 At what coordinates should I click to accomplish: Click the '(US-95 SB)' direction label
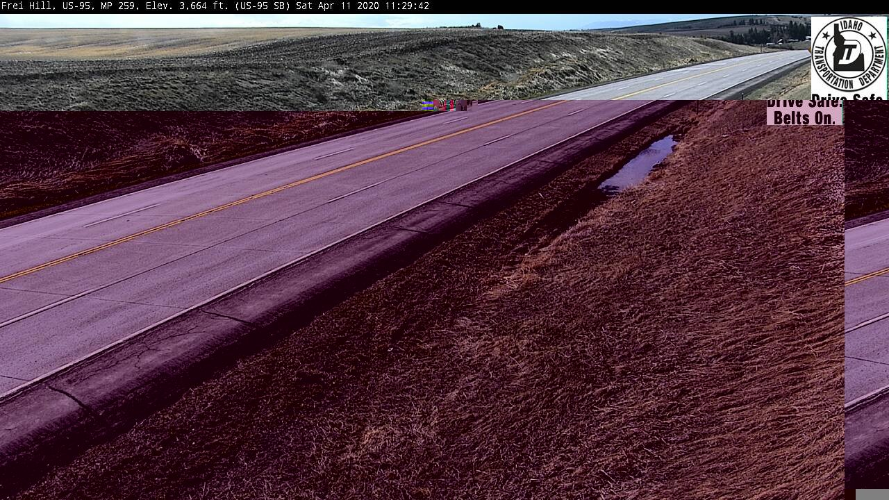[262, 6]
